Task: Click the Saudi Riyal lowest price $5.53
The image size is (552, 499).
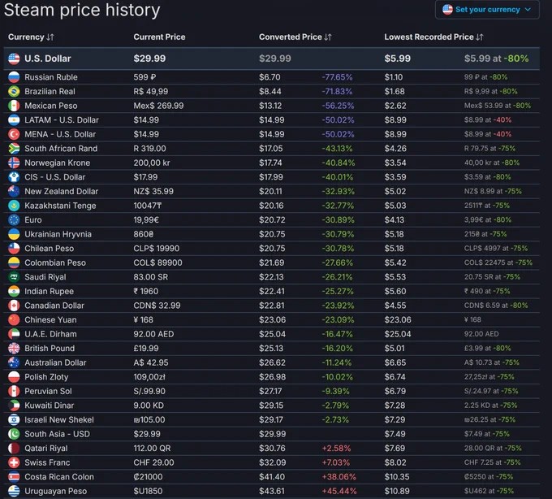Action: coord(395,277)
